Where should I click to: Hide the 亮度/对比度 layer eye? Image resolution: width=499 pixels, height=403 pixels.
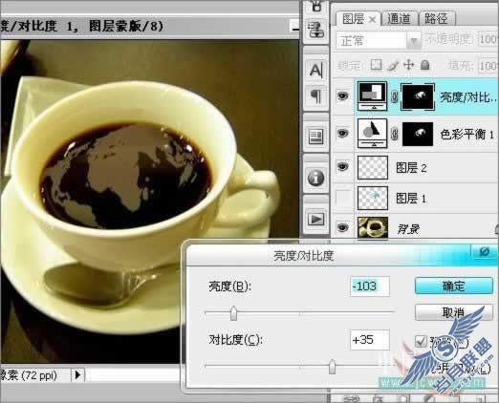point(343,95)
